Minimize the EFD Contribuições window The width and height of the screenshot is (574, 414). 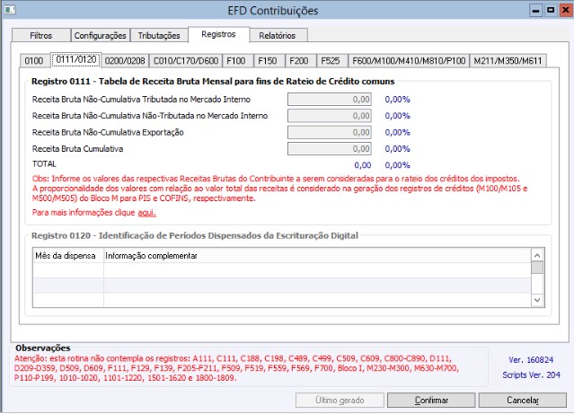536,10
